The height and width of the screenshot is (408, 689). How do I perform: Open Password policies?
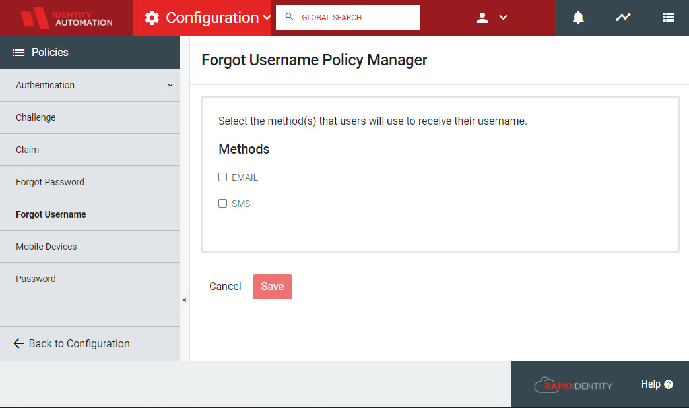pyautogui.click(x=90, y=279)
